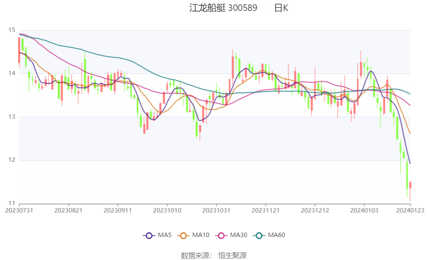Click the chart title 江龙船艇 300589
427x260 pixels.
point(223,8)
